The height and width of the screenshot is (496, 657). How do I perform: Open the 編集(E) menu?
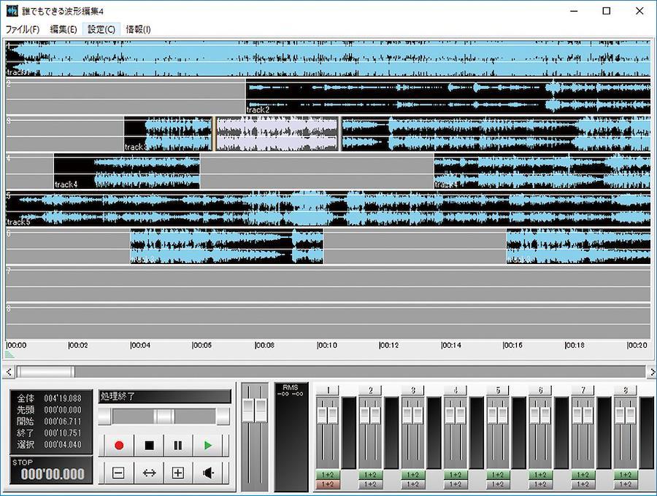click(x=64, y=29)
